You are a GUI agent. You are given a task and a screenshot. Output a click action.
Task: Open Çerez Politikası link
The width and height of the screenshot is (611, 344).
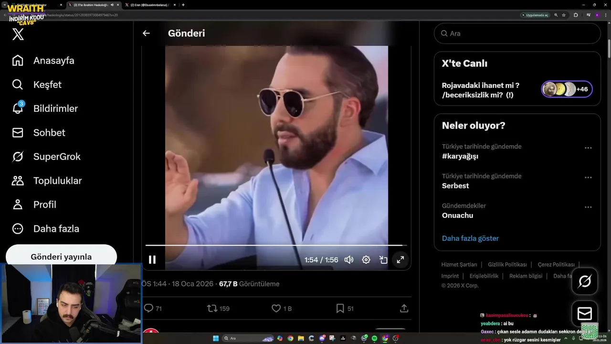[x=556, y=265]
